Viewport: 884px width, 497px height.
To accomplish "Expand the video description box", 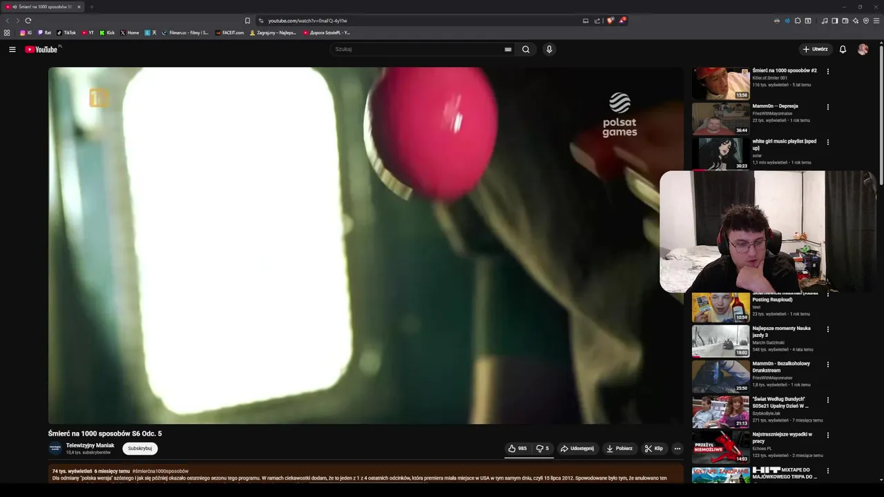I will [x=366, y=474].
